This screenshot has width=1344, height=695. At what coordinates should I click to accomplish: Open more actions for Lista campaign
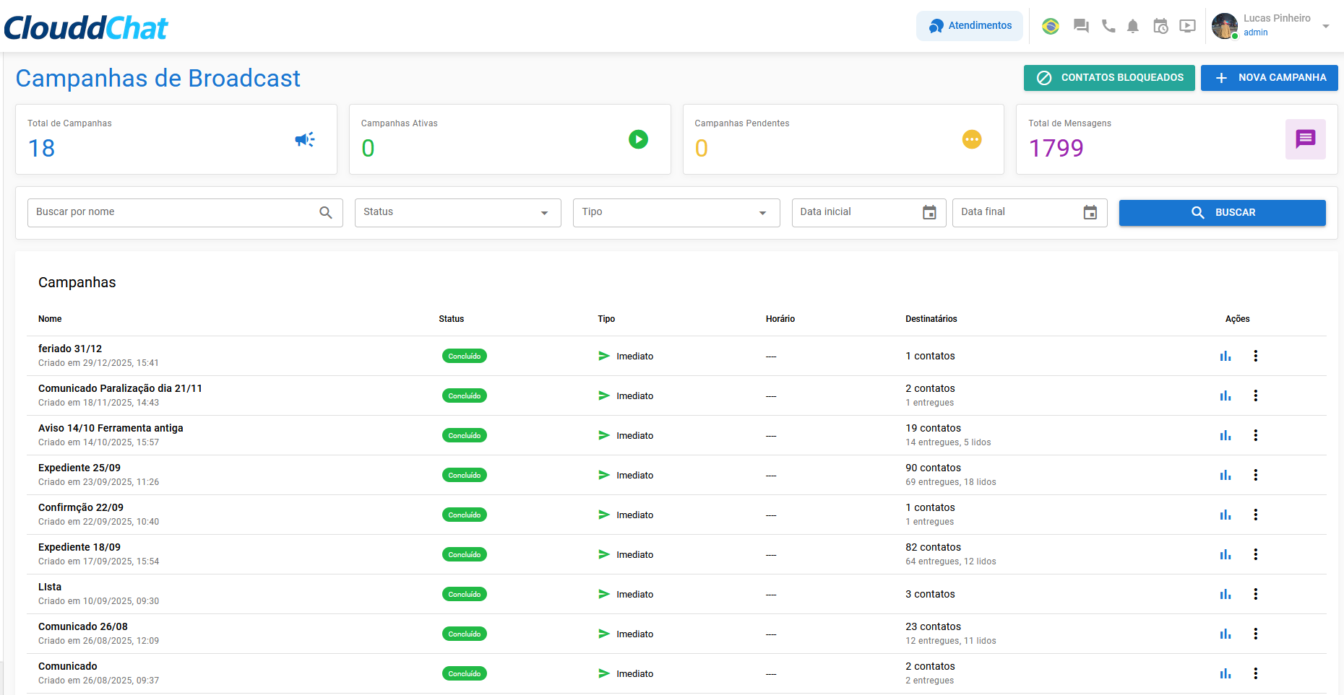[1256, 594]
